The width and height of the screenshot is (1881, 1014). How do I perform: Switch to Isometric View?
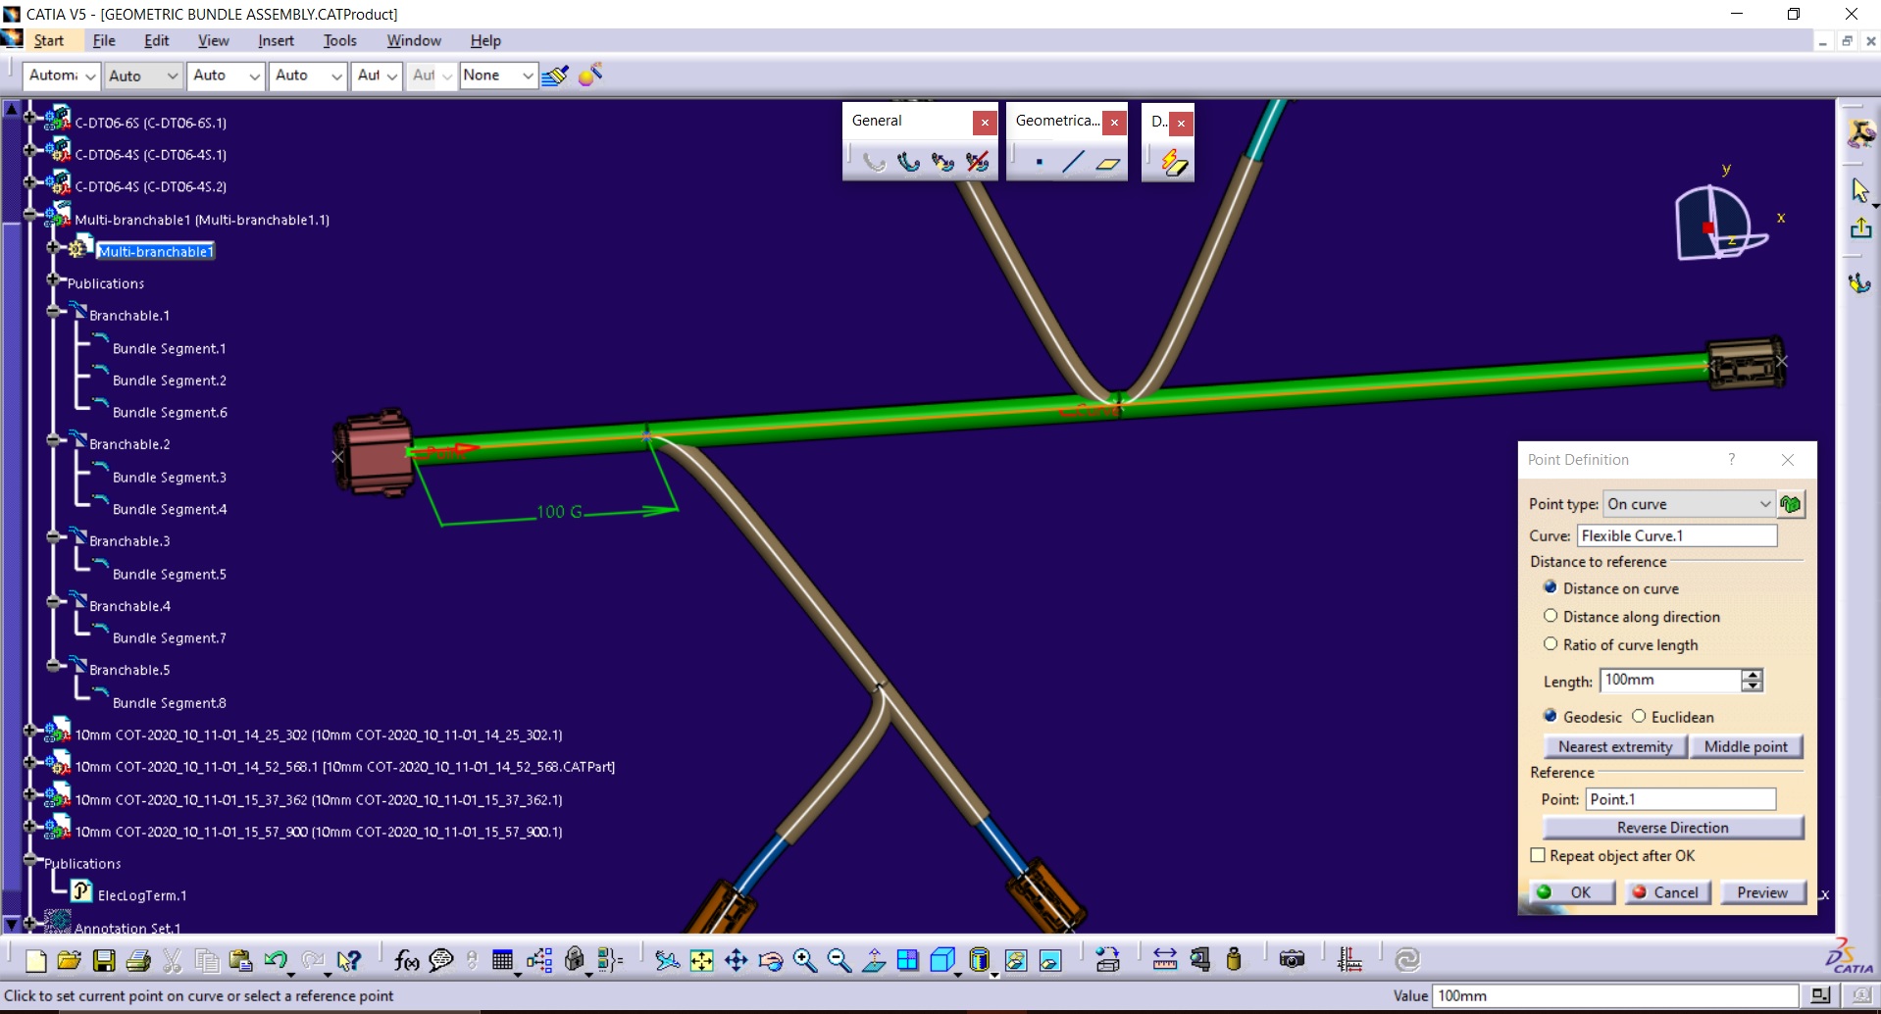[x=942, y=960]
